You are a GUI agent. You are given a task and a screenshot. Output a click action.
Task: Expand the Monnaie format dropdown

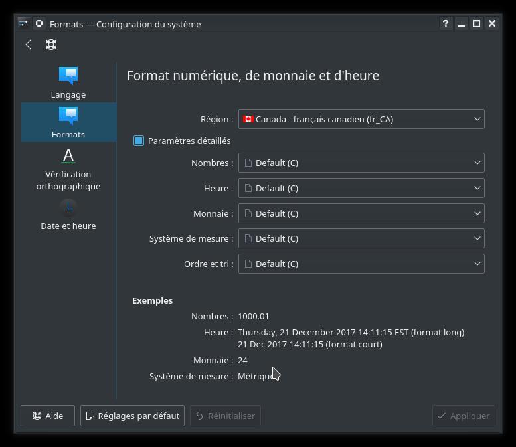tap(361, 213)
